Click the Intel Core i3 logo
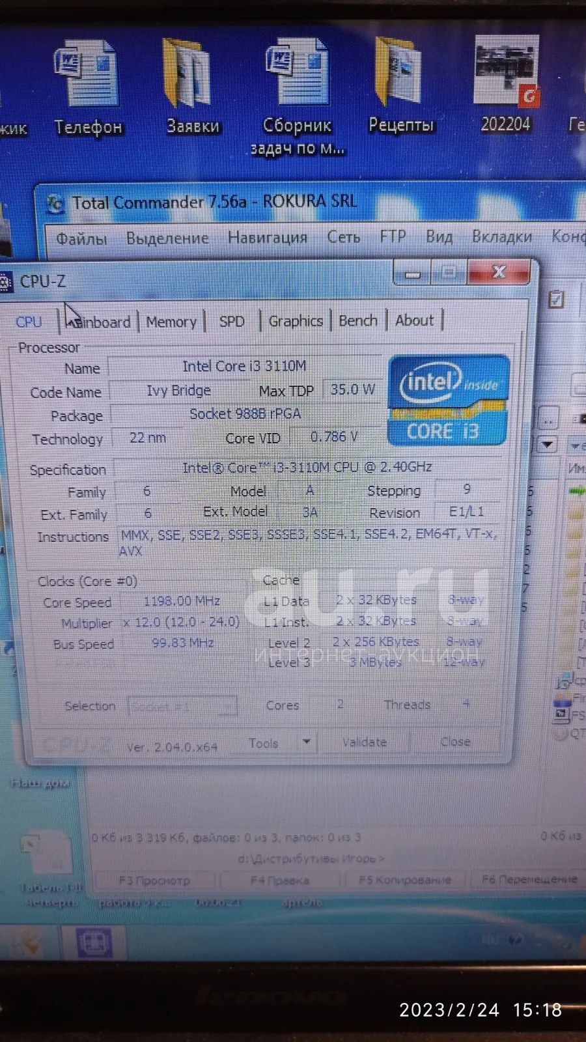The width and height of the screenshot is (586, 1042). click(448, 400)
